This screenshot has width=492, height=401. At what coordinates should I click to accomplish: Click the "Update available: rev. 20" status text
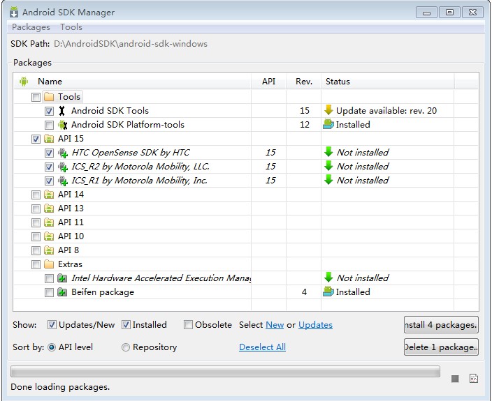(386, 111)
